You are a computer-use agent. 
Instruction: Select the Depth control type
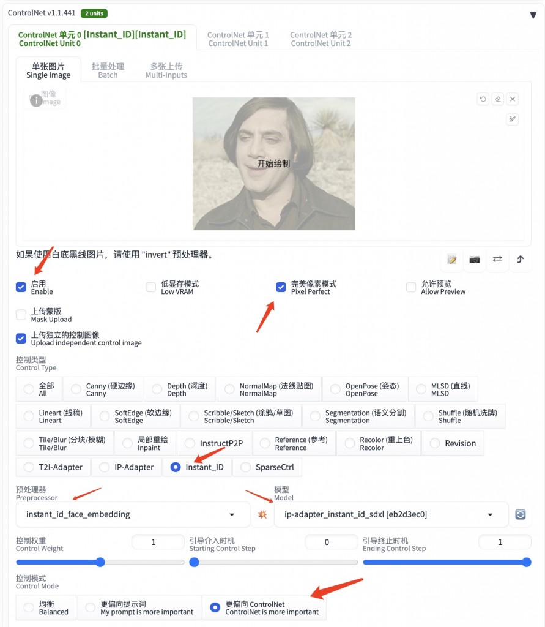[x=180, y=389]
